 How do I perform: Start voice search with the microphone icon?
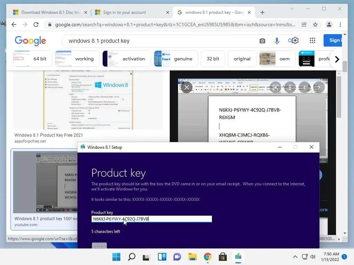click(277, 41)
